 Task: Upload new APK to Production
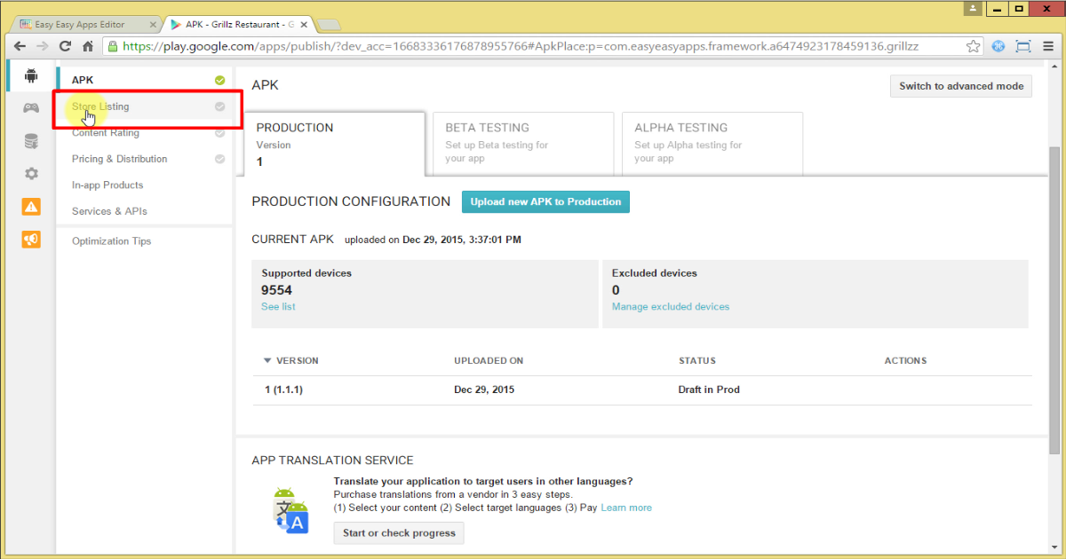pos(545,201)
